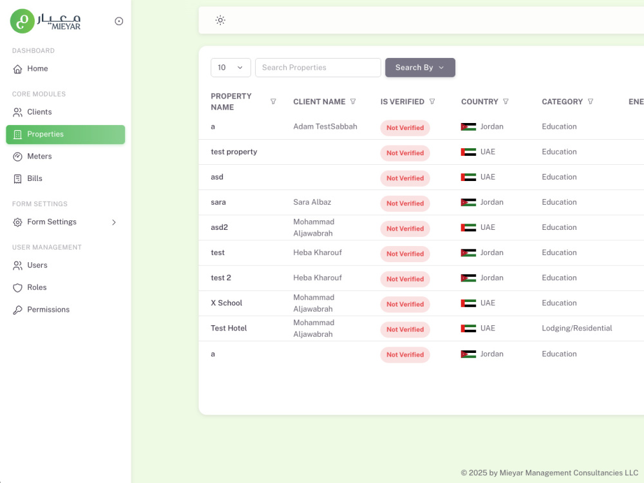The image size is (644, 483).
Task: Filter by Is Verified funnel icon
Action: 432,102
